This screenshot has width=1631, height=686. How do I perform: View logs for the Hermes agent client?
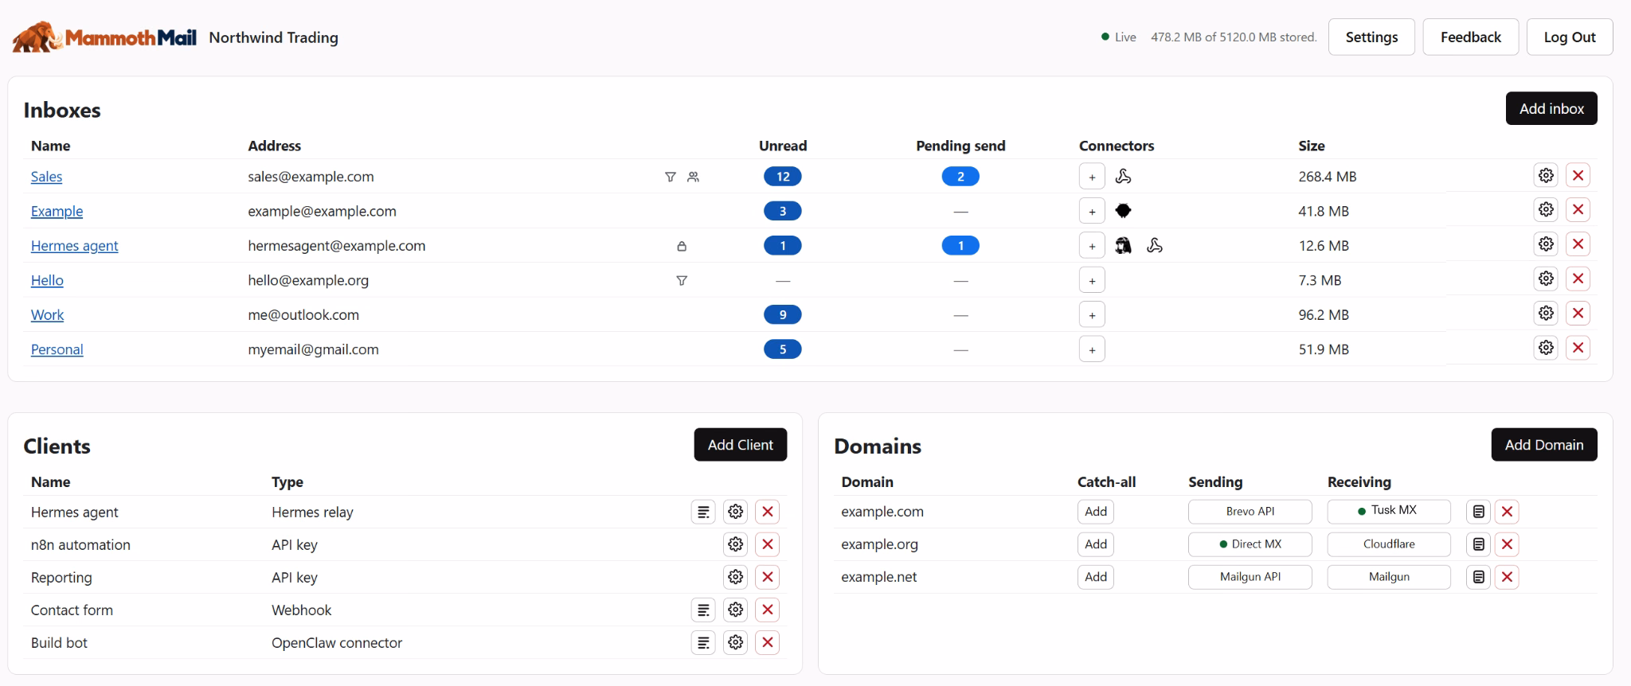point(703,512)
